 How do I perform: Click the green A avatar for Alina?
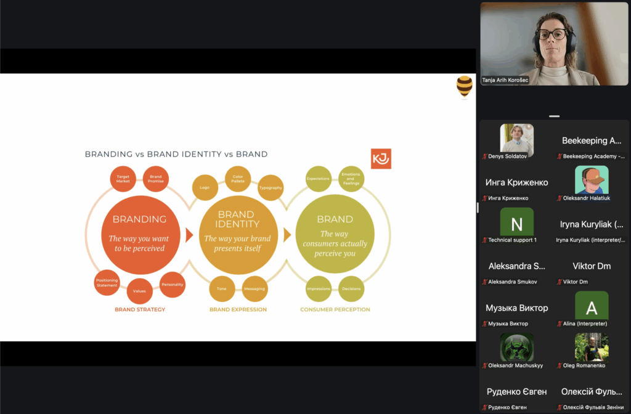click(592, 306)
